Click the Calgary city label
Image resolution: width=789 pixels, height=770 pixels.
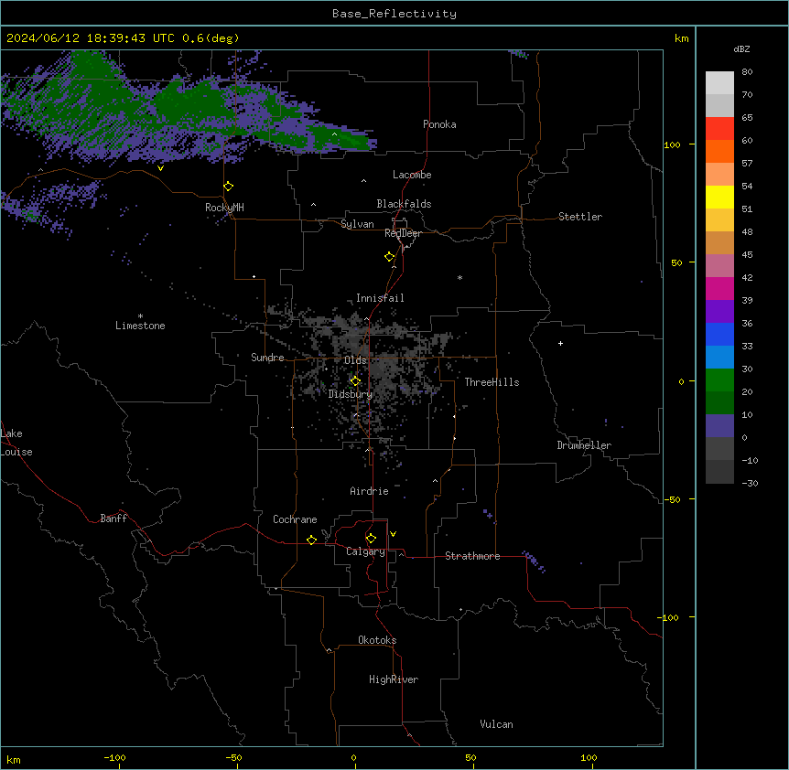coord(365,551)
